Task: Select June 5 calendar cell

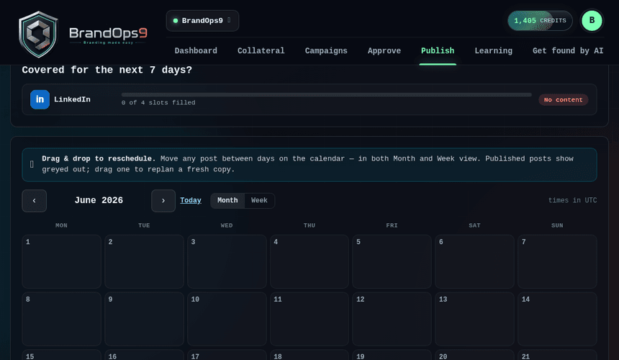Action: coord(392,261)
